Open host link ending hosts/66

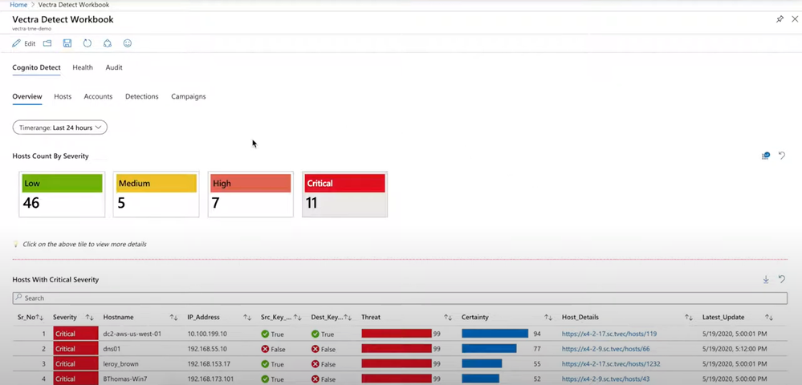[x=605, y=349]
